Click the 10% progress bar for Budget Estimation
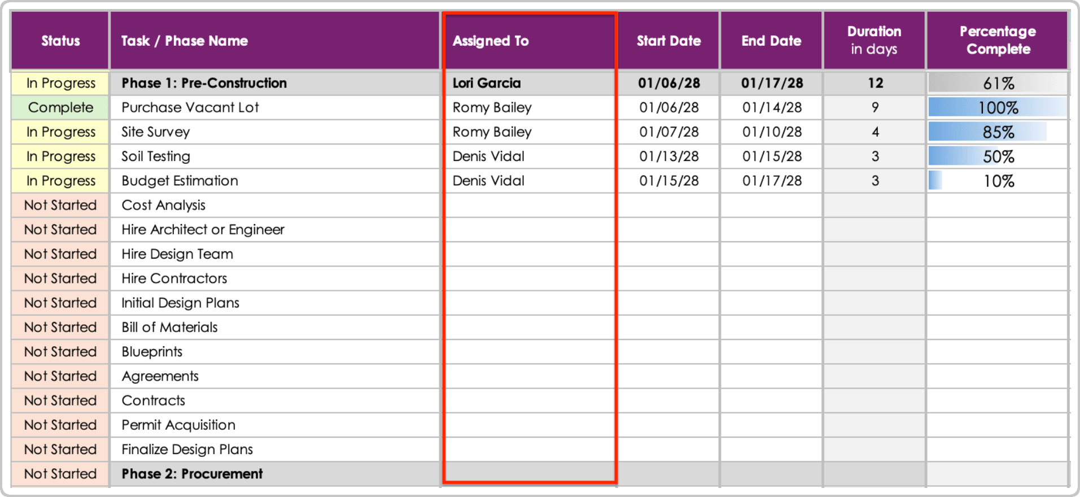 click(998, 181)
